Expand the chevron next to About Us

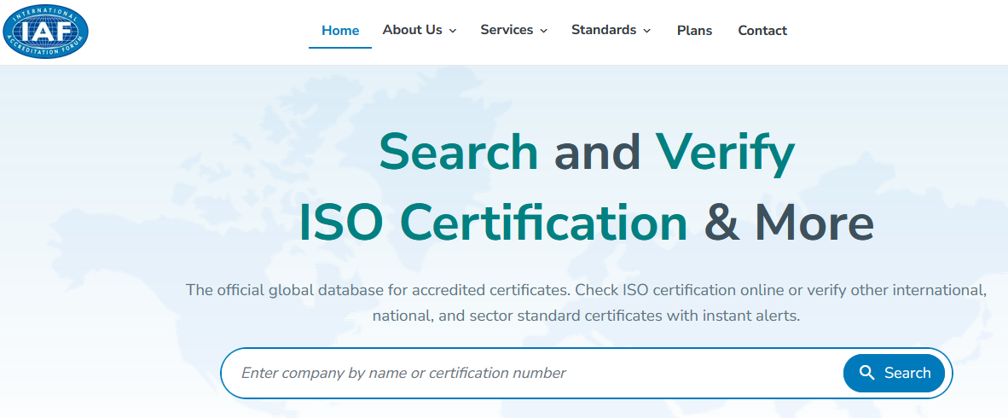click(453, 31)
